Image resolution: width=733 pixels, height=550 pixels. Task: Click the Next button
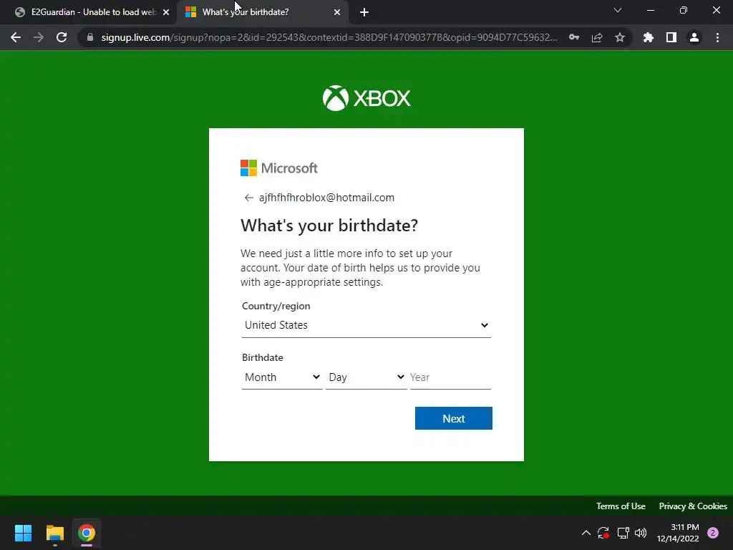(453, 418)
